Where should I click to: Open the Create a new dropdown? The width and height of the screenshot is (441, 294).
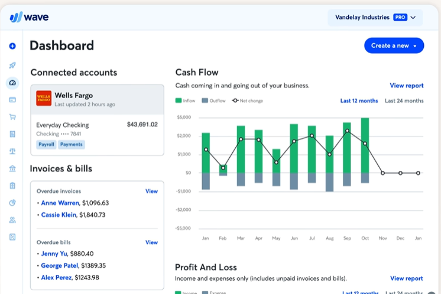click(394, 45)
